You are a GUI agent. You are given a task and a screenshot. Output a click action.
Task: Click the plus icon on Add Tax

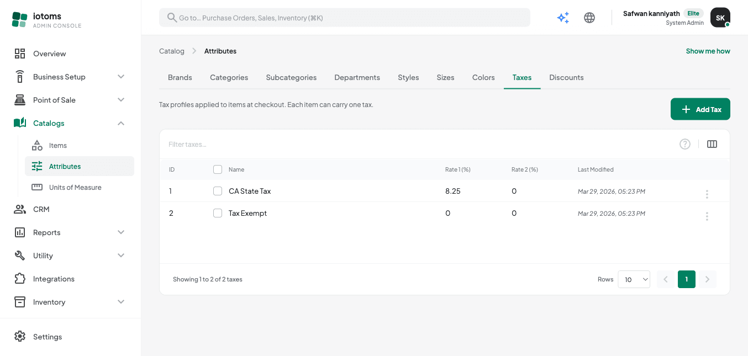point(686,109)
